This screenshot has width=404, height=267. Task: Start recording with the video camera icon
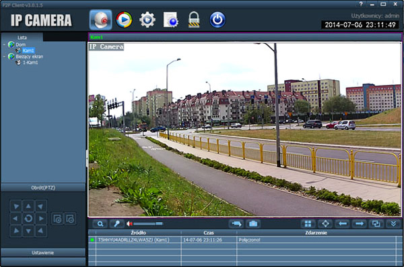coord(236,224)
